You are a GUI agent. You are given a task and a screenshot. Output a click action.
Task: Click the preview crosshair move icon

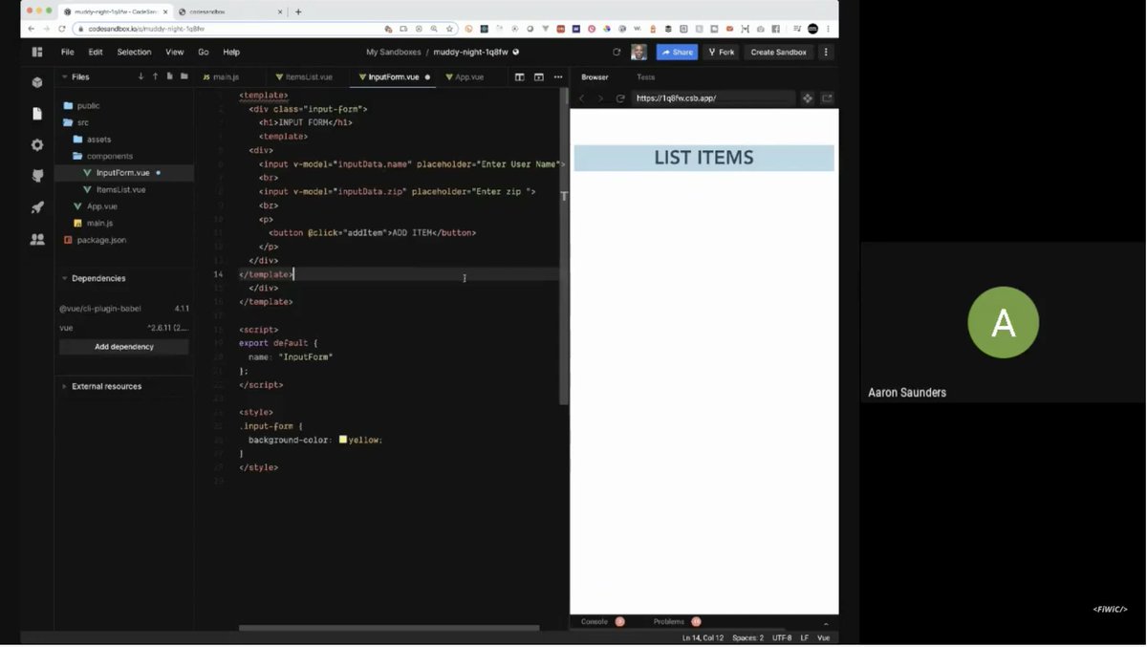pos(808,98)
